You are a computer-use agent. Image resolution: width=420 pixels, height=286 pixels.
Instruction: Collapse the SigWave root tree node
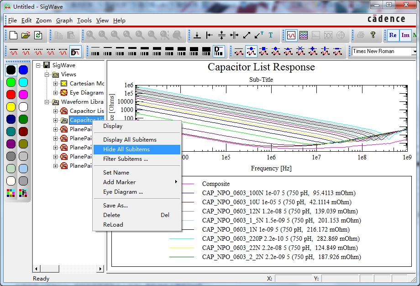tap(38, 65)
